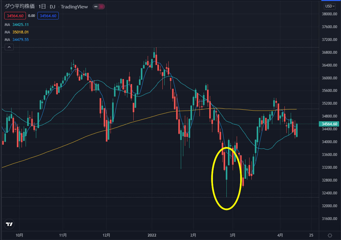Screen dimensions: 341x240
Task: Open the USD currency dropdown
Action: point(329,6)
